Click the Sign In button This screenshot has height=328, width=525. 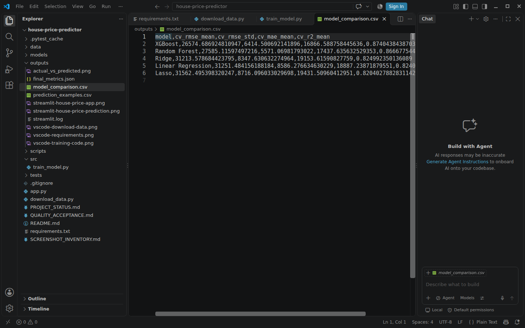pos(396,7)
